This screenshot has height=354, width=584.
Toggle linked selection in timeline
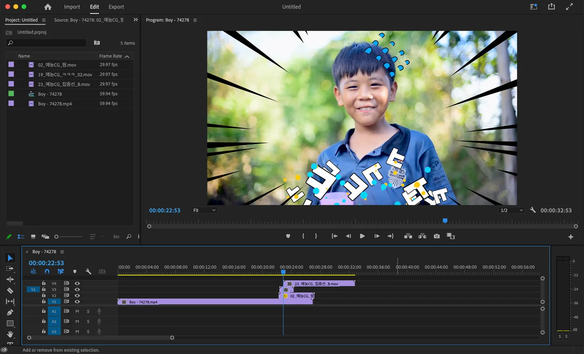coord(61,272)
